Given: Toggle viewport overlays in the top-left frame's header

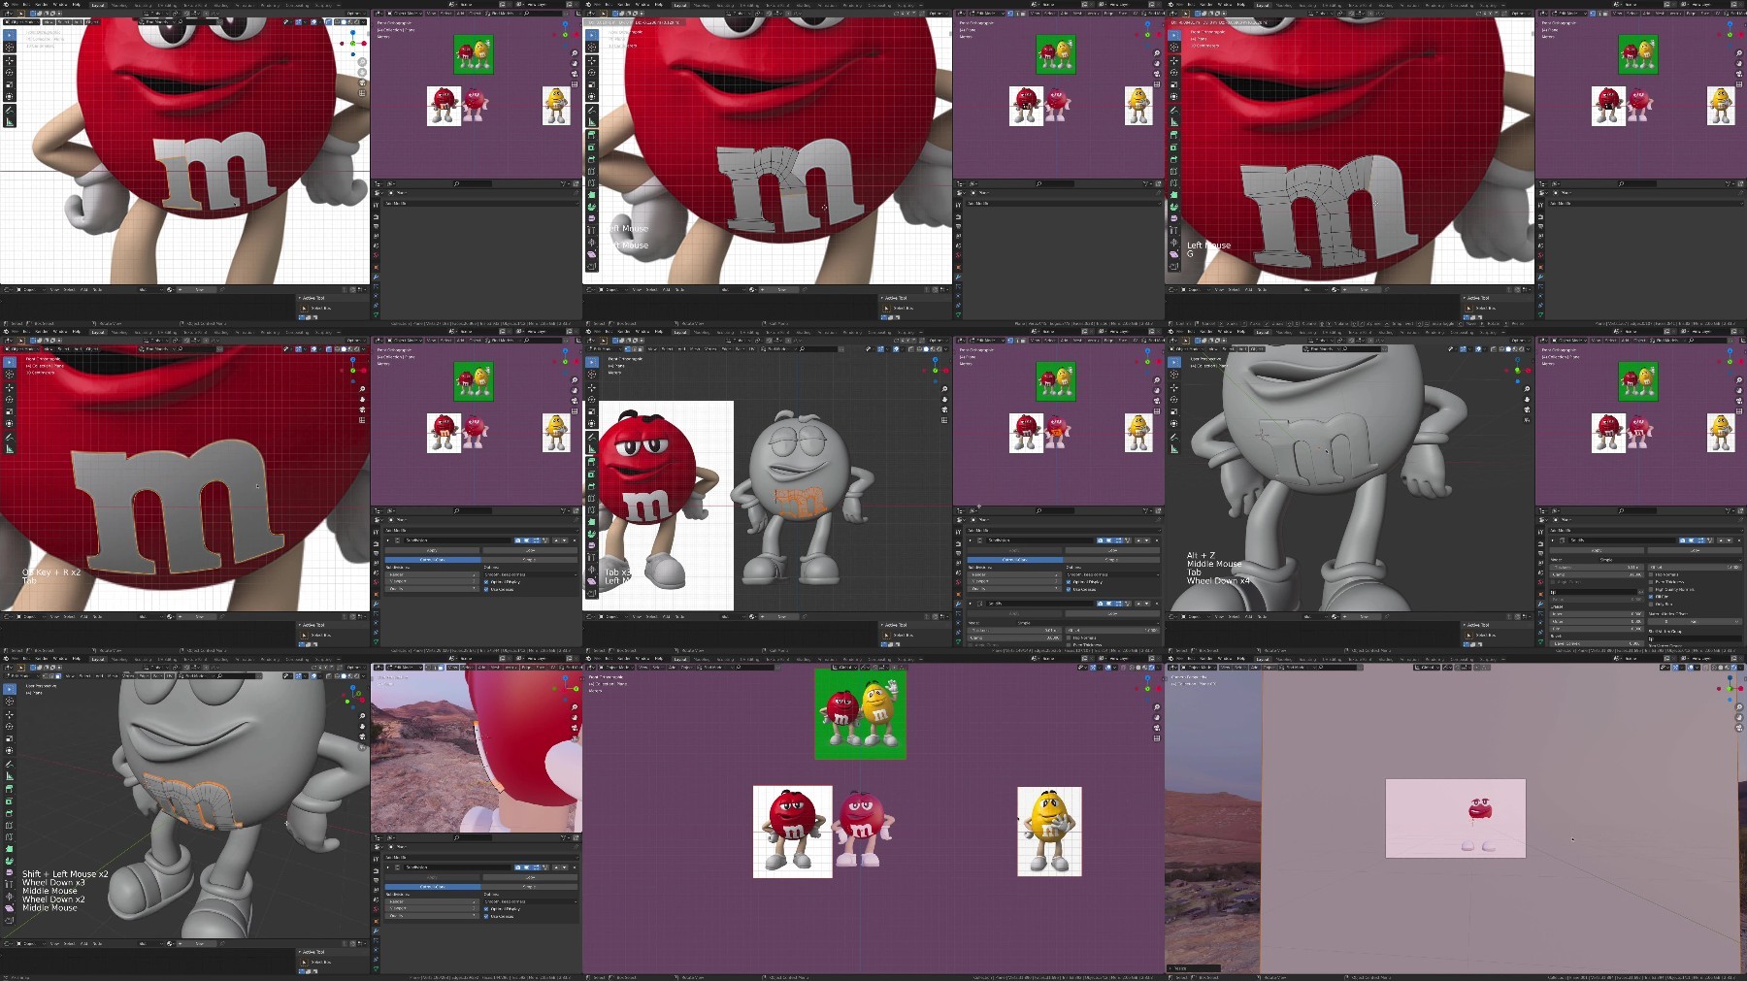Looking at the screenshot, I should point(313,22).
